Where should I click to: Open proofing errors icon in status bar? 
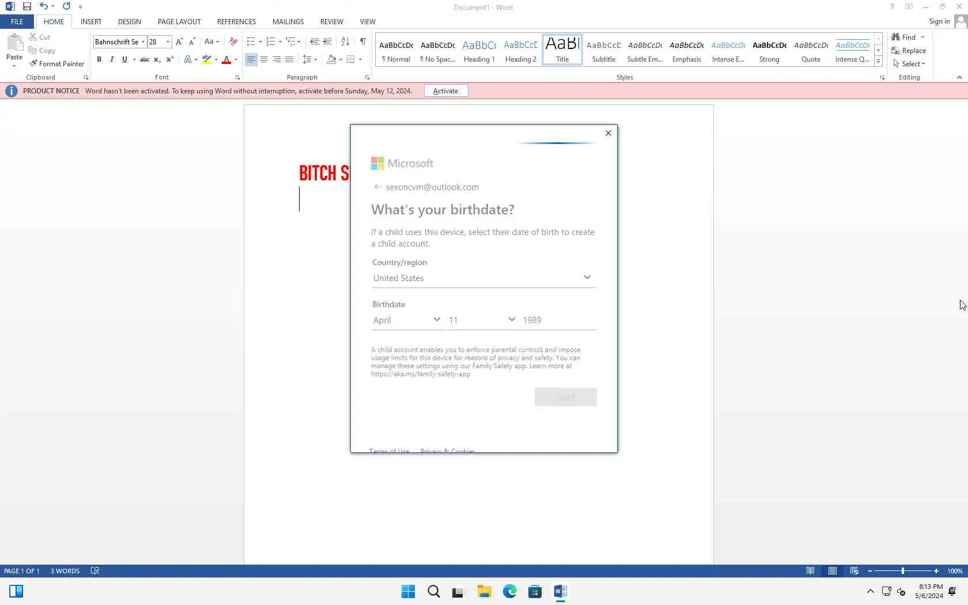(x=95, y=571)
